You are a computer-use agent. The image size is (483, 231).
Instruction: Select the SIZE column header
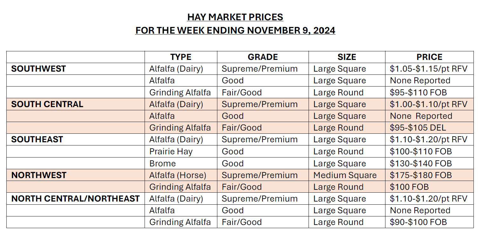click(347, 57)
